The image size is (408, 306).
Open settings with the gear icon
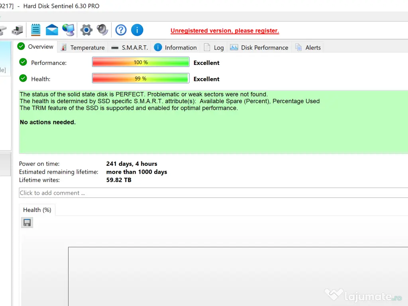click(x=86, y=30)
